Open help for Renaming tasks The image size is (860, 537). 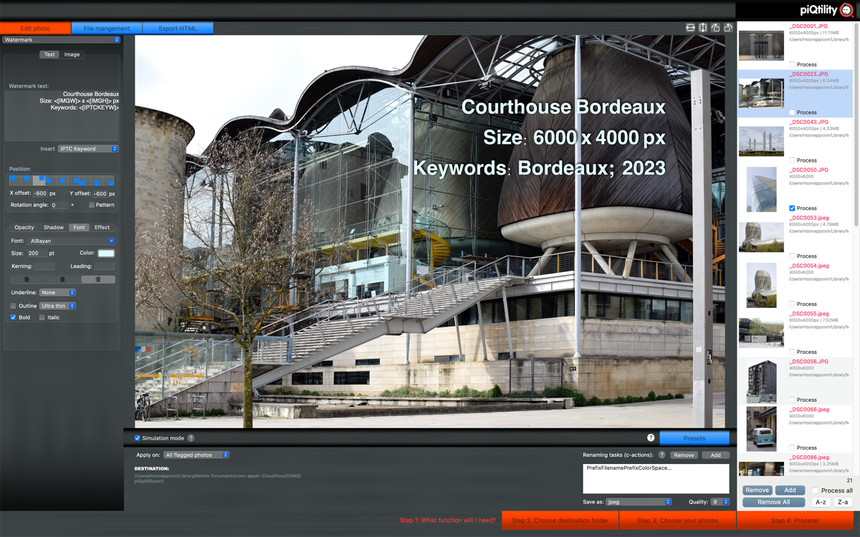pos(661,455)
